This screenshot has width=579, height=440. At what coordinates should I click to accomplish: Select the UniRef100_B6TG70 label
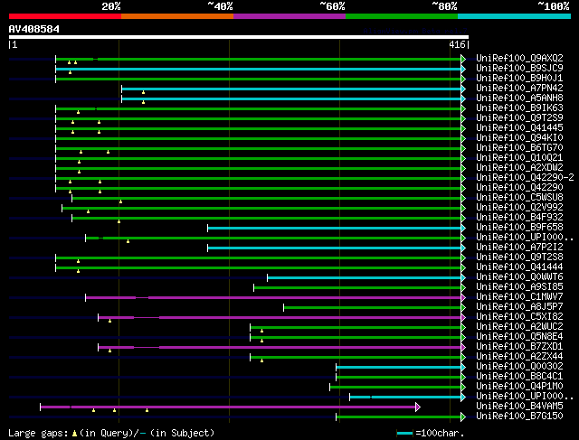point(519,147)
